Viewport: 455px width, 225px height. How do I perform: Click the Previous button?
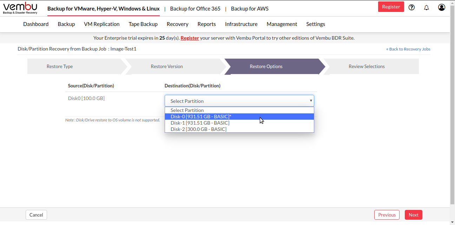(387, 215)
